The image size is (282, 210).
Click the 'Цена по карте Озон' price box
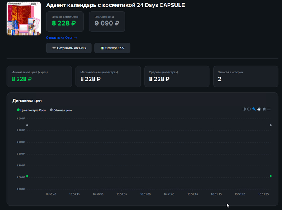[65, 21]
